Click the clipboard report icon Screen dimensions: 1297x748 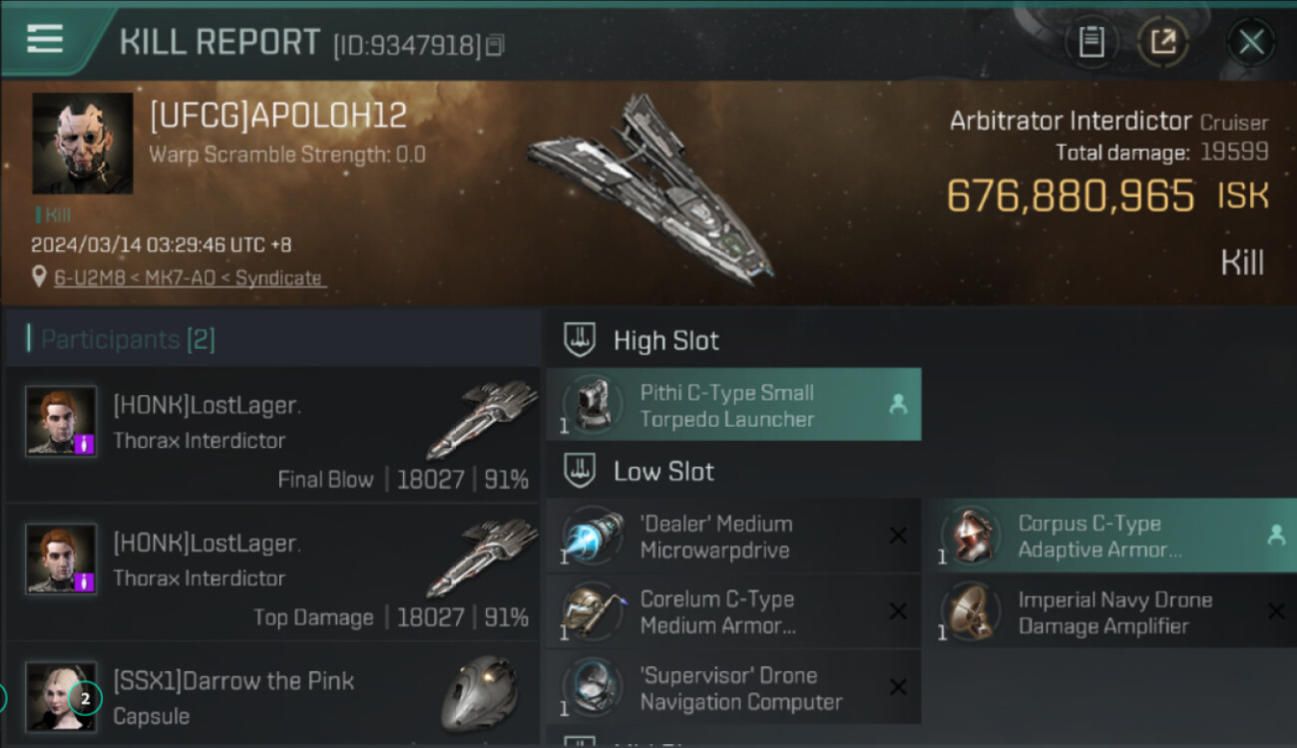pos(1092,42)
